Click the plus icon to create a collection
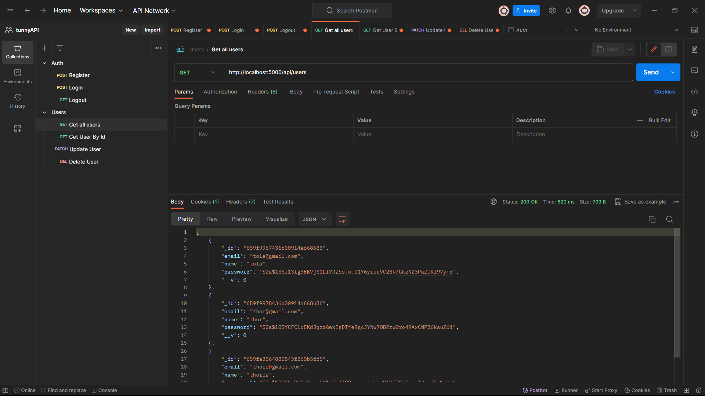 44,48
